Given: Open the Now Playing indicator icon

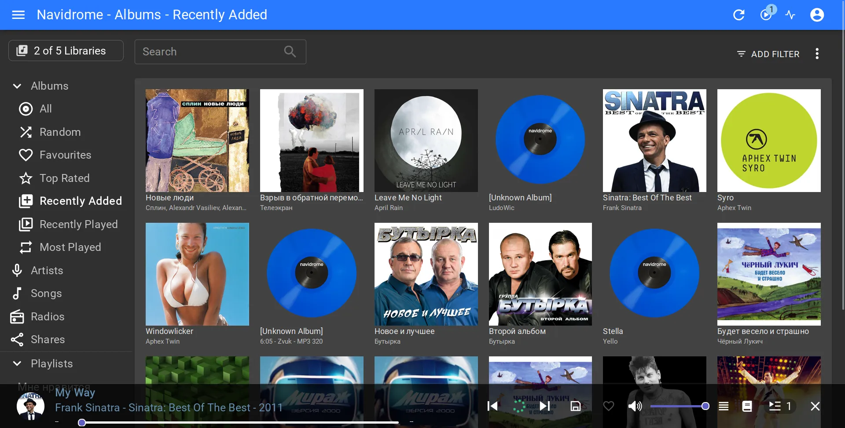Looking at the screenshot, I should (x=766, y=15).
